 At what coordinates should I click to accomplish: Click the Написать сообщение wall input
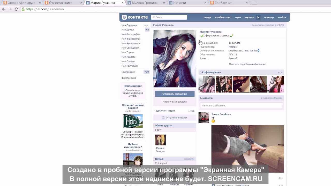241,105
